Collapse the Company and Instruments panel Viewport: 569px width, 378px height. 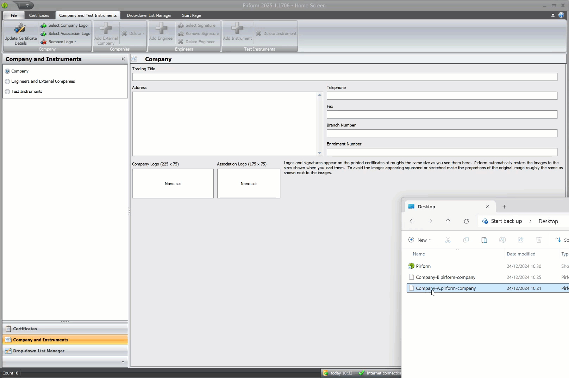123,59
